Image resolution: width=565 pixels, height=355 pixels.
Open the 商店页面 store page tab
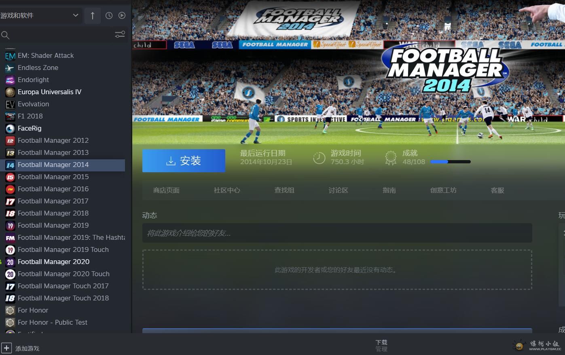coord(166,190)
